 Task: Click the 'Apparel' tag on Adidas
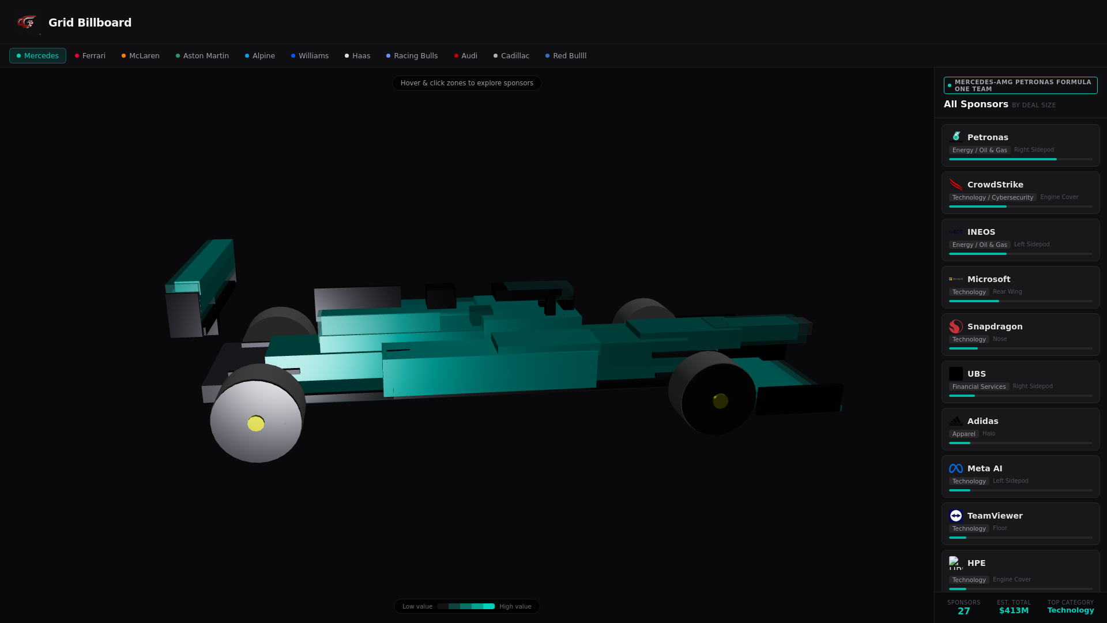pyautogui.click(x=964, y=434)
